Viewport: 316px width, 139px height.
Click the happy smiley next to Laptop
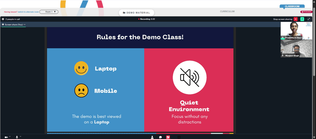point(81,68)
